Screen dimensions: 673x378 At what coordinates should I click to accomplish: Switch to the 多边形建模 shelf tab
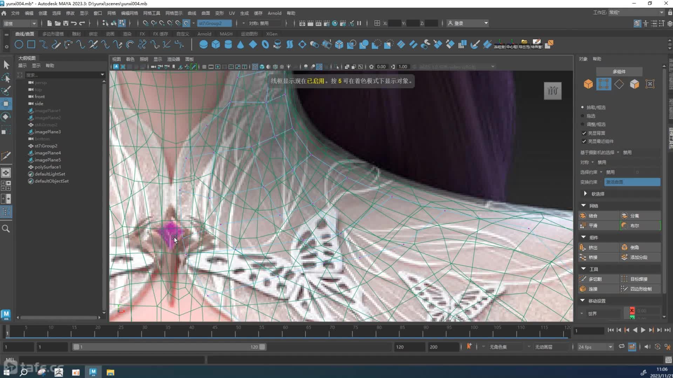click(53, 34)
